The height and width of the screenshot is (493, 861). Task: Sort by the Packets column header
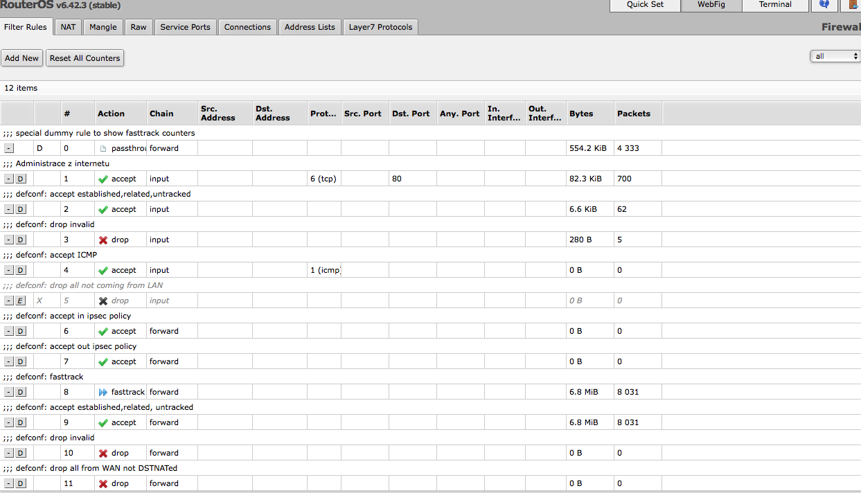(638, 114)
